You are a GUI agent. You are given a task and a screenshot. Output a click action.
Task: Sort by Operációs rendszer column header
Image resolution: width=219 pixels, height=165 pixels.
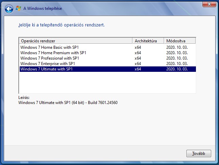76,41
